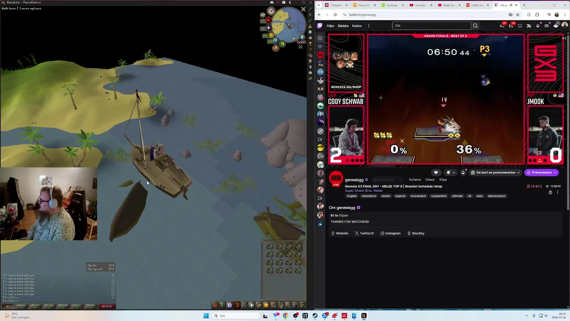The image size is (570, 321).
Task: Open the Settings wrench tab in RuneLite
Action: (x=289, y=305)
